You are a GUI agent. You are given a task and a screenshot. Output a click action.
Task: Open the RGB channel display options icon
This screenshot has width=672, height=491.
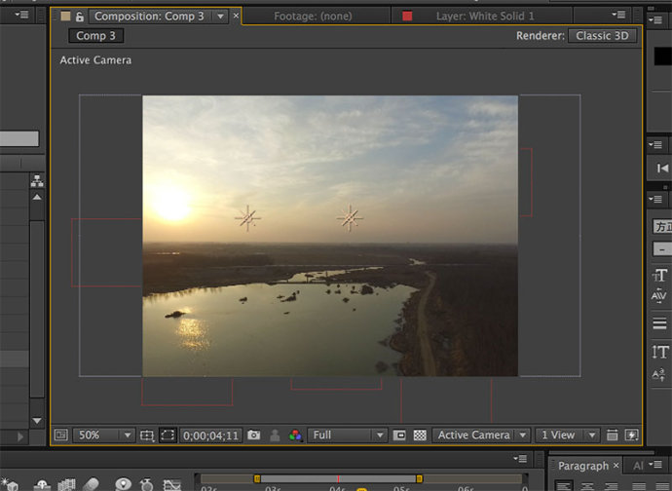[295, 435]
